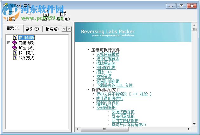Close the RLPack help window
Screen dimensions: 200x135
click(192, 6)
